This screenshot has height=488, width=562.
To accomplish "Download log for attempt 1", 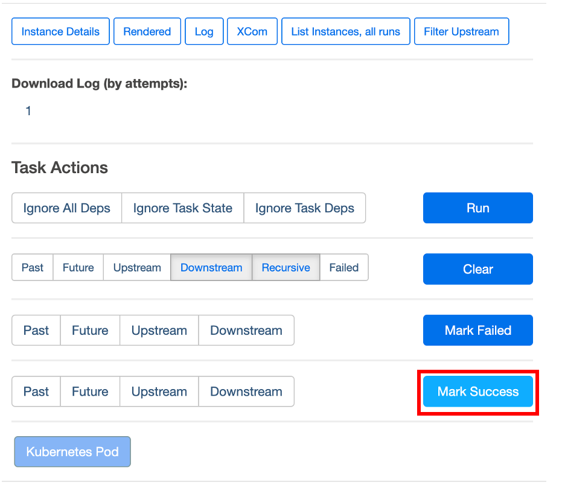I will pyautogui.click(x=28, y=111).
